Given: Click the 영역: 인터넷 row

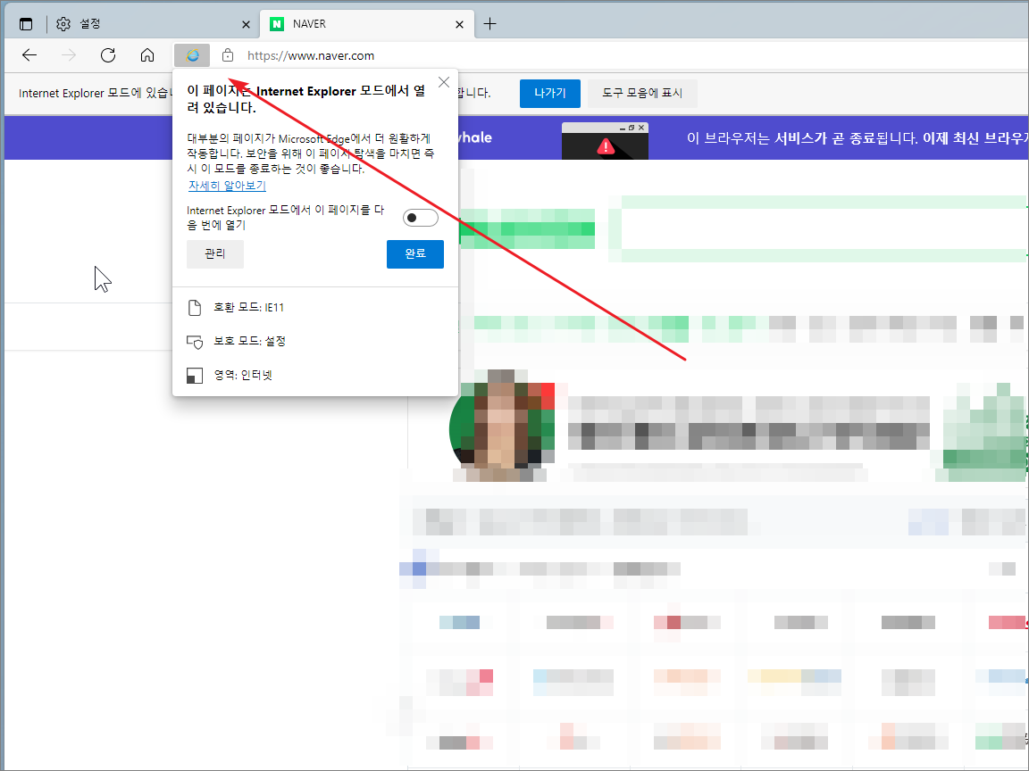Looking at the screenshot, I should 315,376.
